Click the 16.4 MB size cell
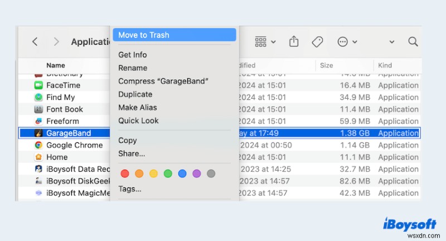The width and height of the screenshot is (446, 241). pos(355,85)
